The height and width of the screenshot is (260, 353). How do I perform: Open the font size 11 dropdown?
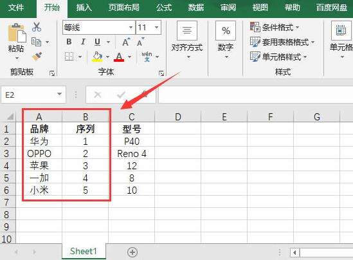coord(156,28)
